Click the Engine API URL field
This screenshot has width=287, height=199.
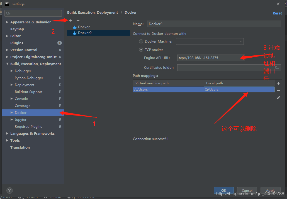[211, 58]
